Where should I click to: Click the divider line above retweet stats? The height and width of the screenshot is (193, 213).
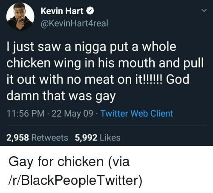pyautogui.click(x=106, y=126)
